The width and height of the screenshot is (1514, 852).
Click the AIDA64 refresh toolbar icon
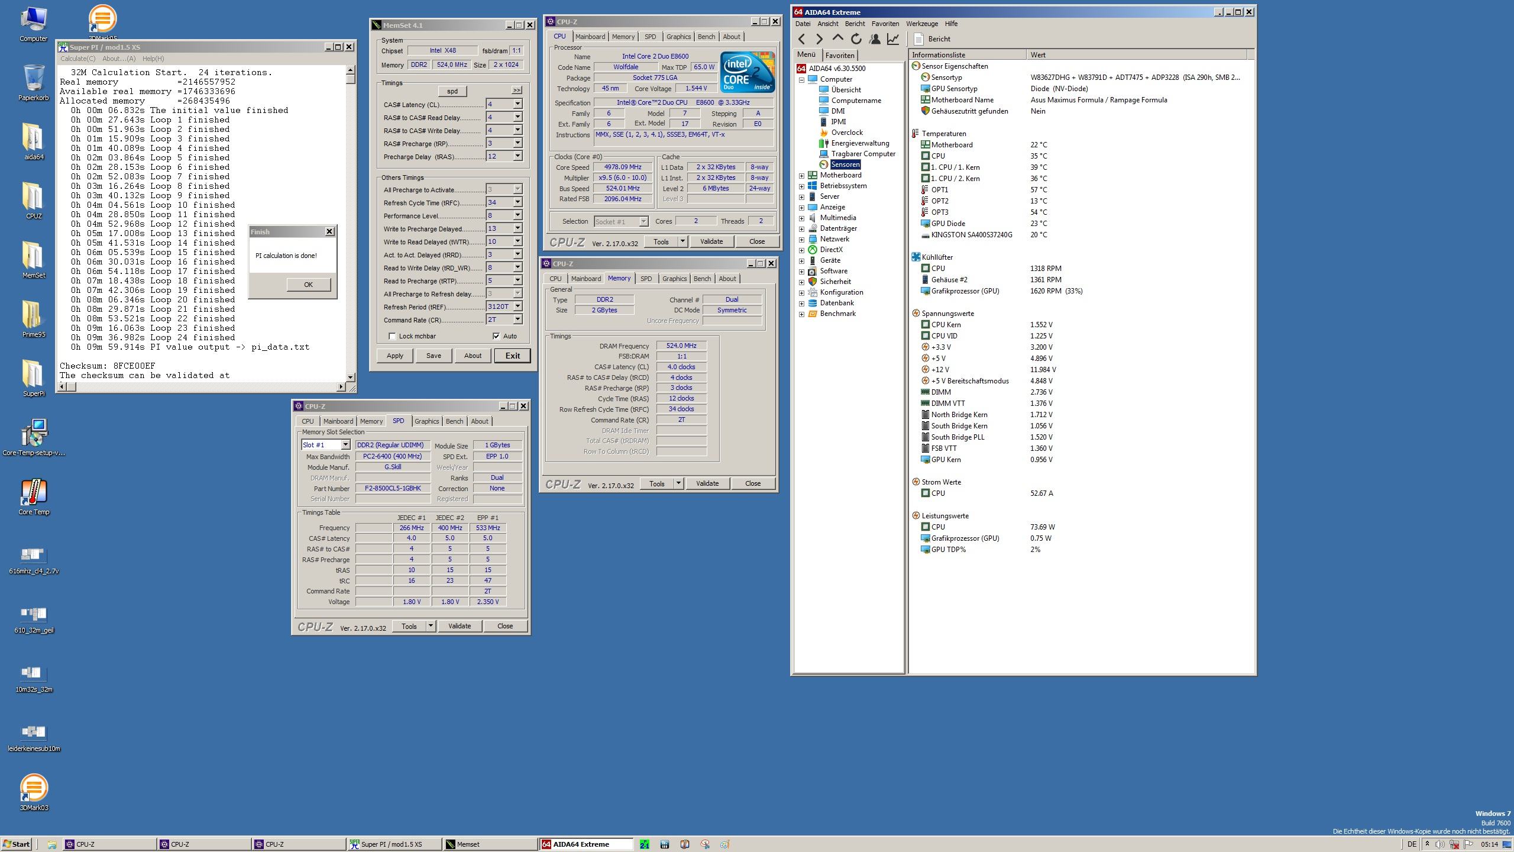point(856,39)
